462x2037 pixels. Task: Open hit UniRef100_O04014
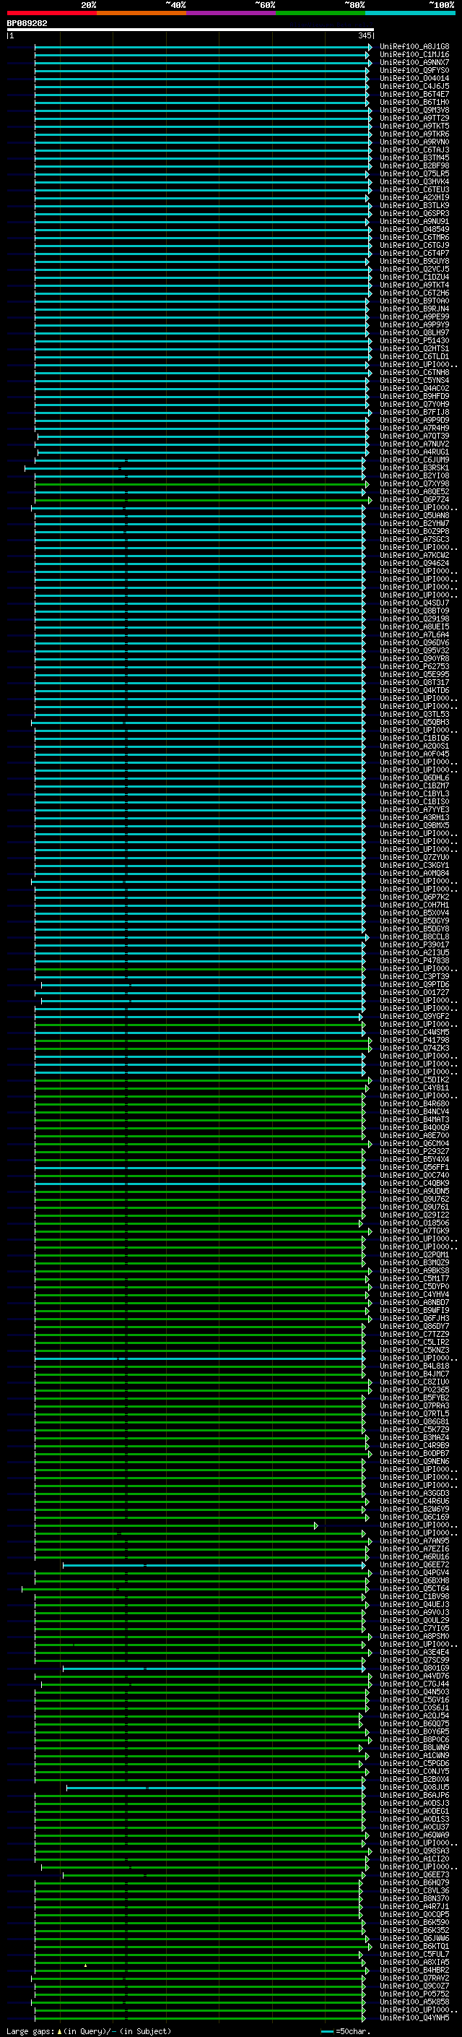tap(414, 78)
